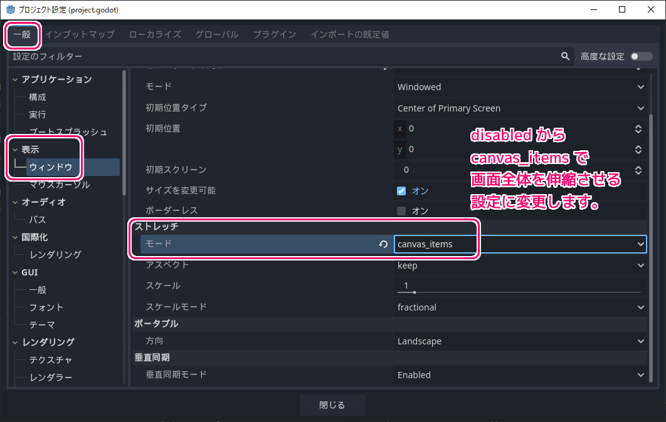Viewport: 666px width, 422px height.
Task: Select 一般 under GUI in the tree
Action: tap(38, 290)
